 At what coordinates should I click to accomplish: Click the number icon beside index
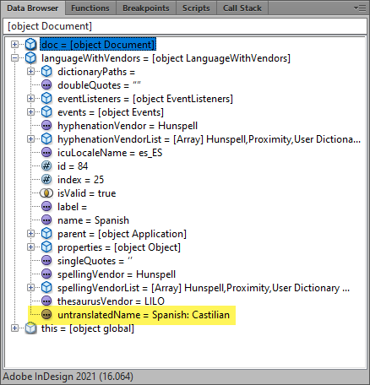click(46, 179)
